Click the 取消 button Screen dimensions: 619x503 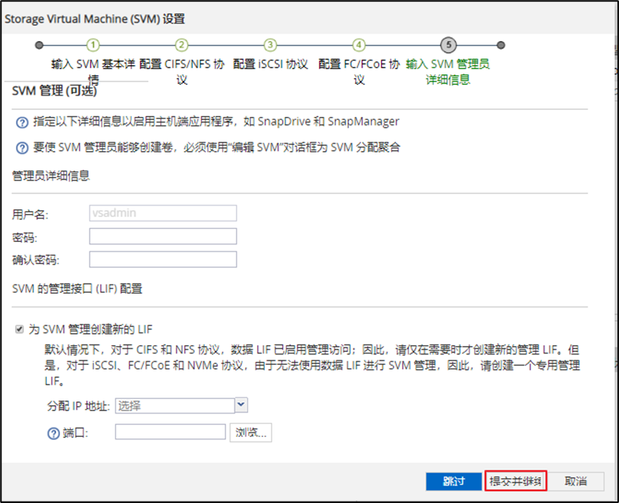576,481
